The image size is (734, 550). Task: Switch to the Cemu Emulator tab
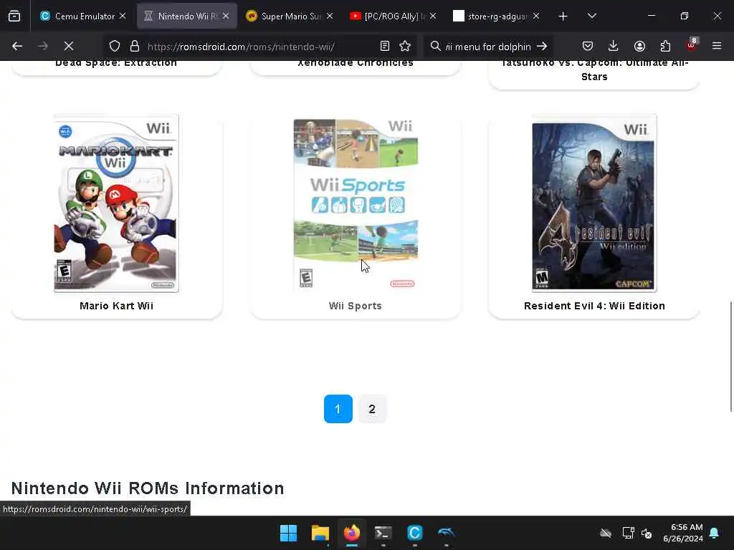[83, 16]
